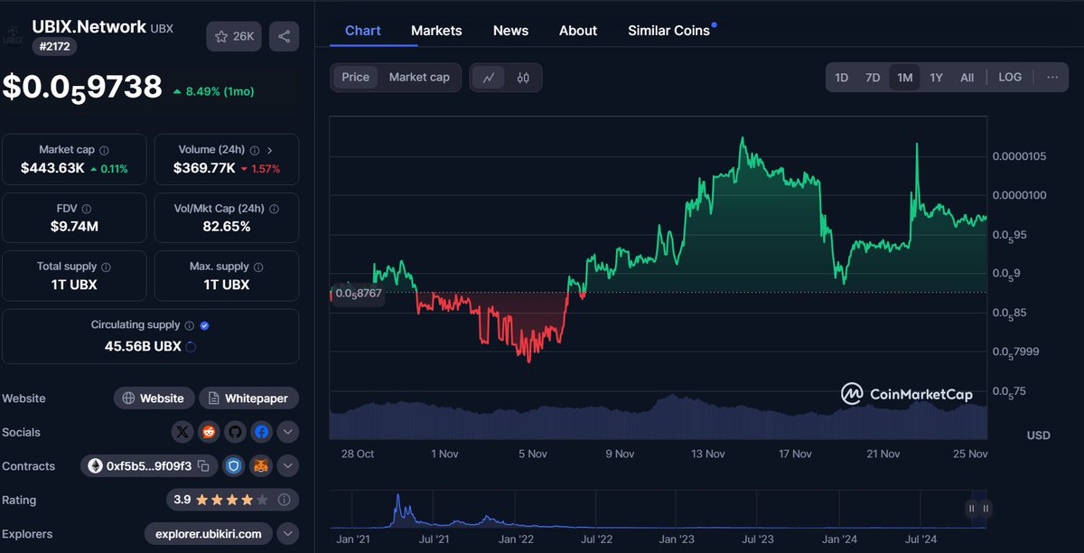Open Volume (24h) details arrow
The height and width of the screenshot is (553, 1084).
(x=270, y=150)
